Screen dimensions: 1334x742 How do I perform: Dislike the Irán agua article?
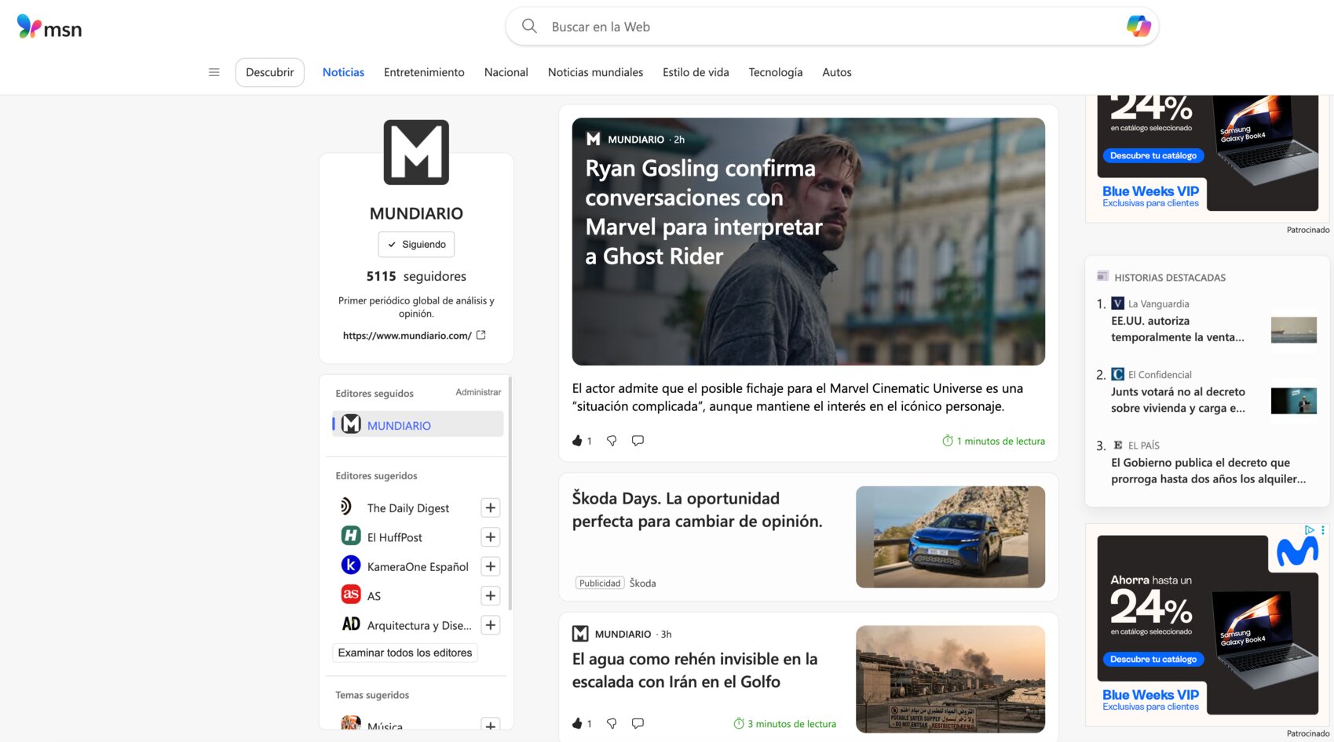(x=612, y=723)
